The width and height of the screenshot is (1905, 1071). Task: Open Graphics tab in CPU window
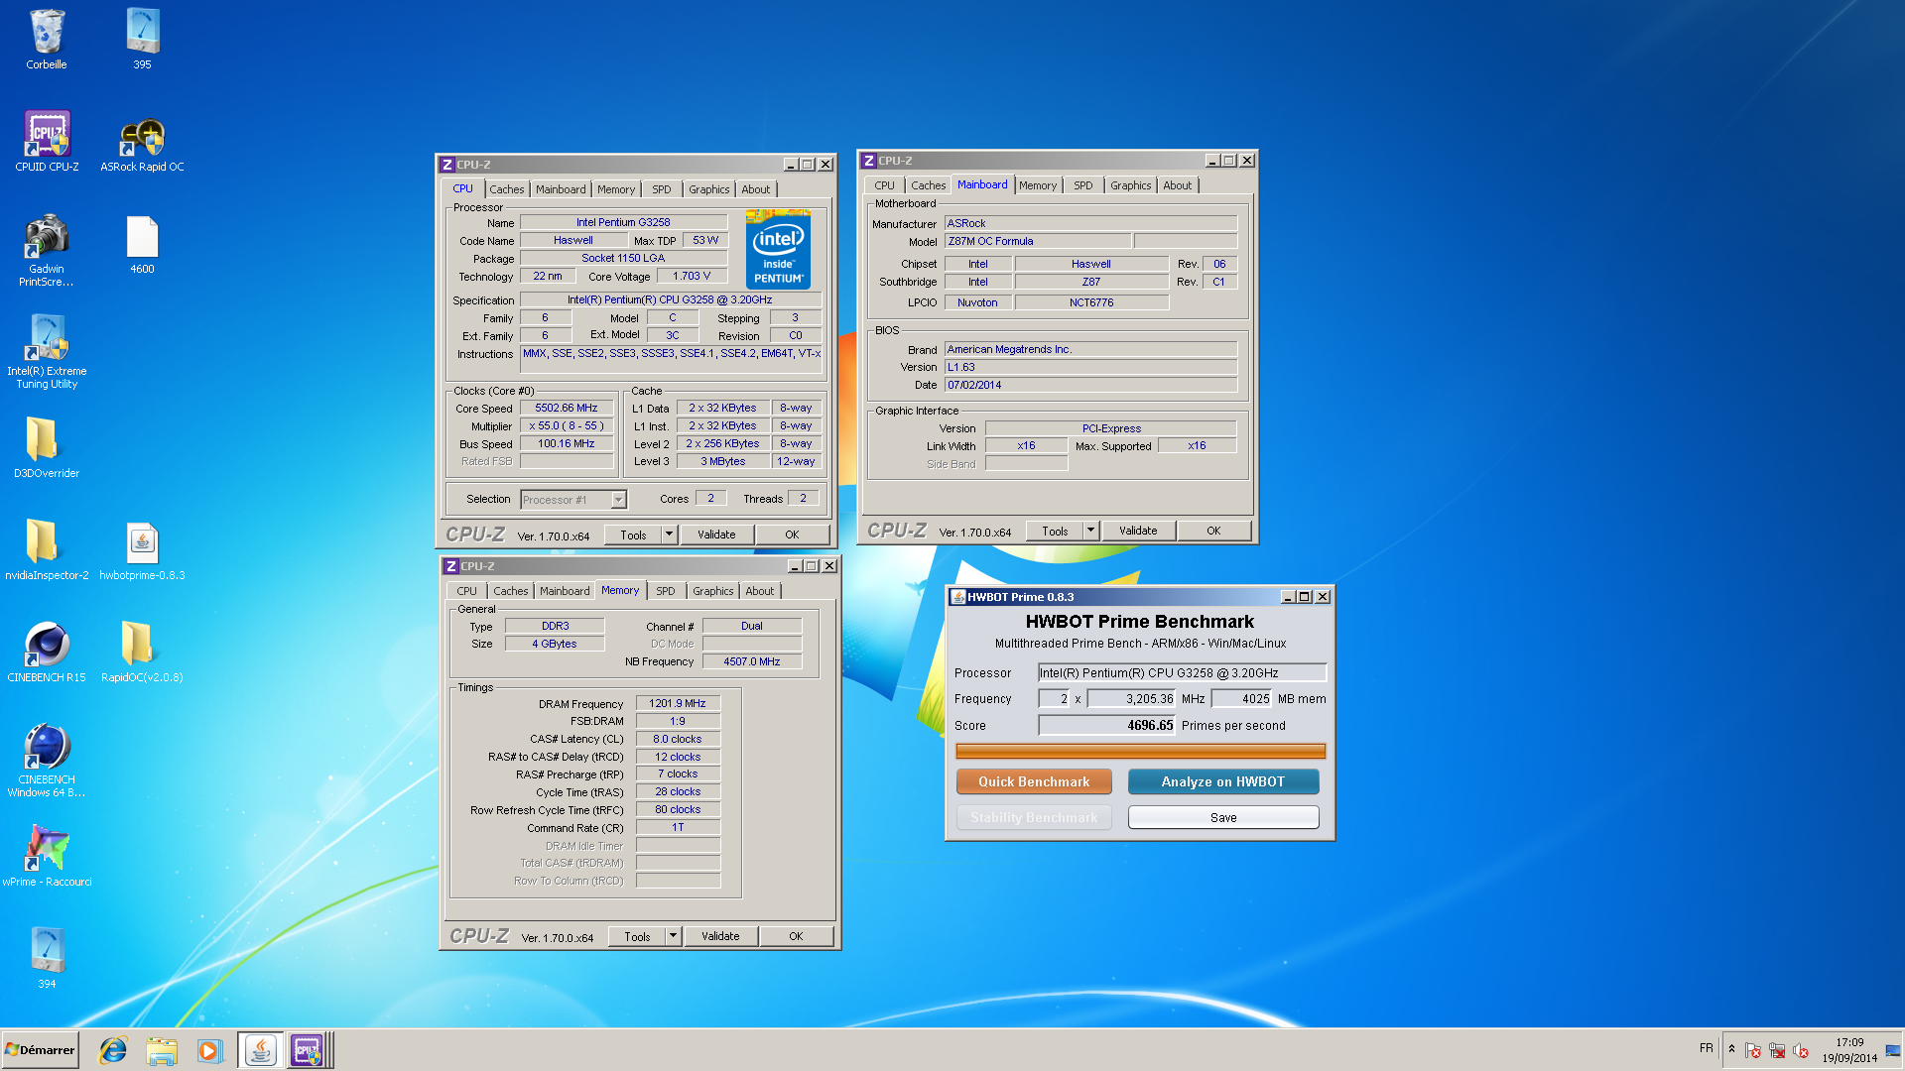point(708,189)
